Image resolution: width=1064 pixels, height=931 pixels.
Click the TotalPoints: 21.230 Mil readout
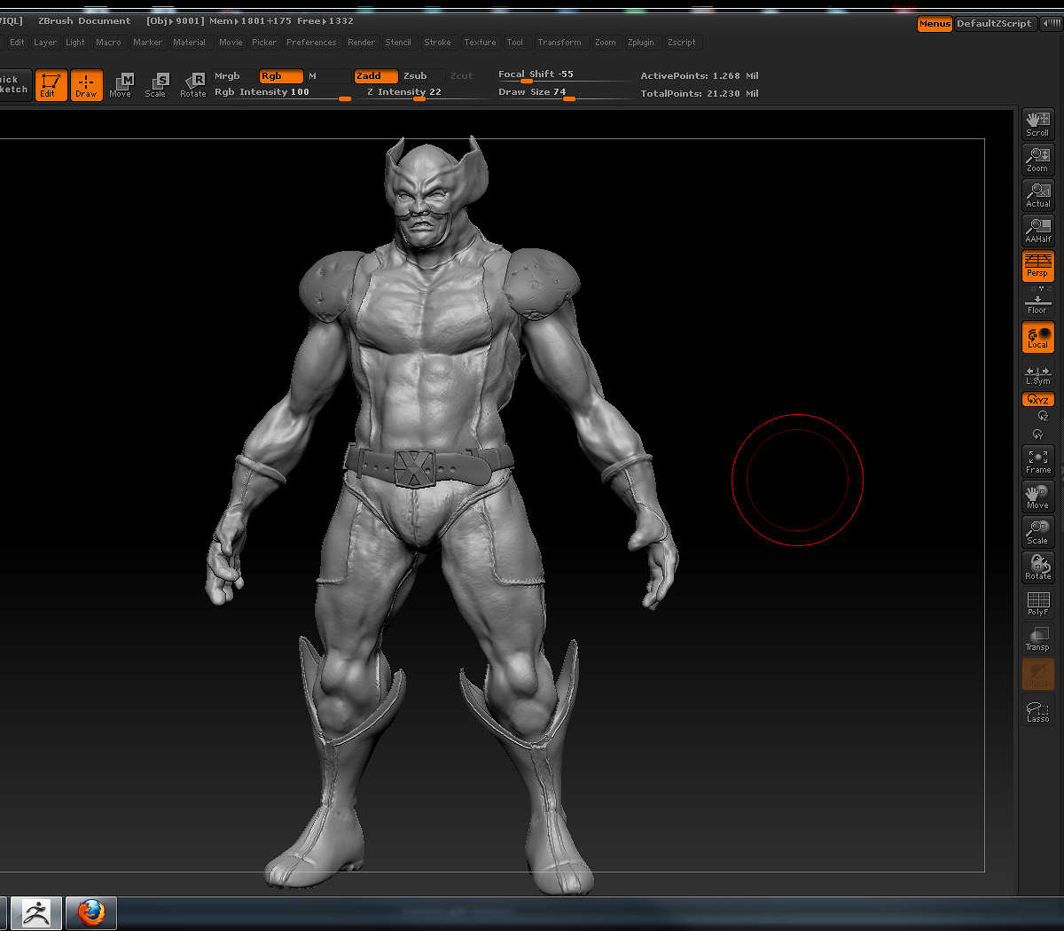pos(700,94)
